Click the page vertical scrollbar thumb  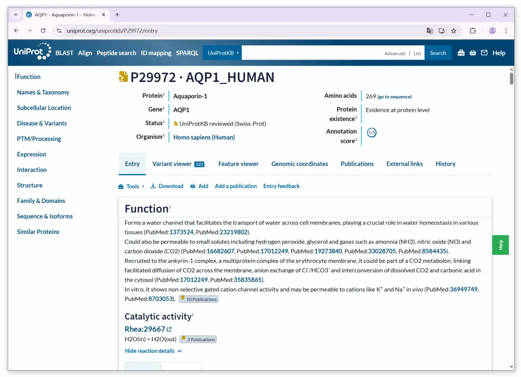[x=511, y=79]
